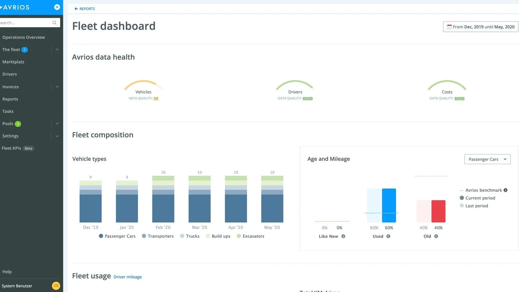Toggle Excavators legend series
The width and height of the screenshot is (519, 292).
[x=250, y=236]
